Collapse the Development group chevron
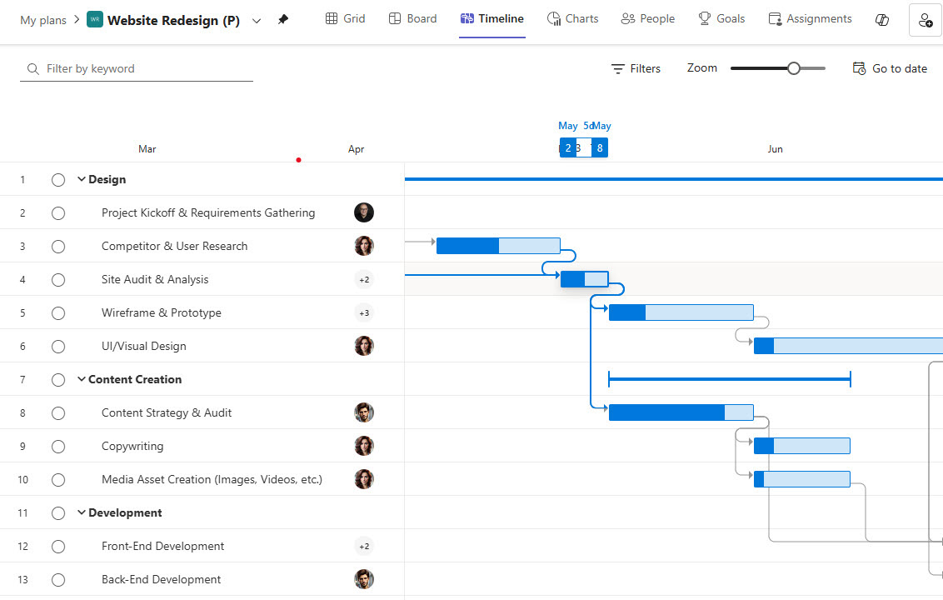Viewport: 943px width, 600px height. click(x=81, y=512)
